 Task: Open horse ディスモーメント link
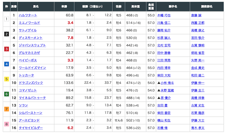[x=31, y=38]
